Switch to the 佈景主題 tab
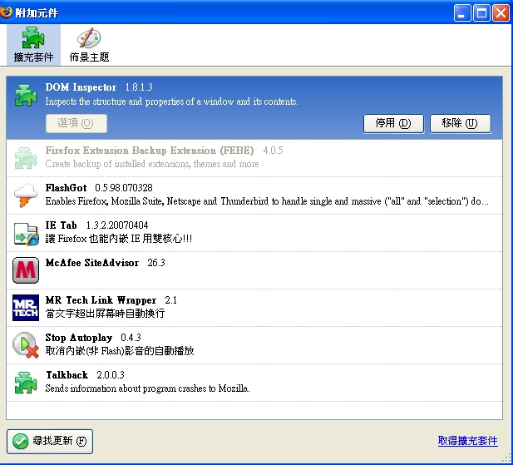 pyautogui.click(x=89, y=45)
